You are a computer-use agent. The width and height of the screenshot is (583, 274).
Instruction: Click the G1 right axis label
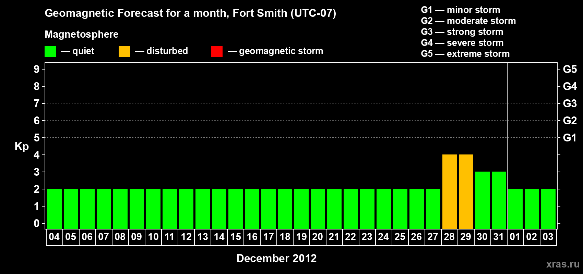pyautogui.click(x=570, y=138)
